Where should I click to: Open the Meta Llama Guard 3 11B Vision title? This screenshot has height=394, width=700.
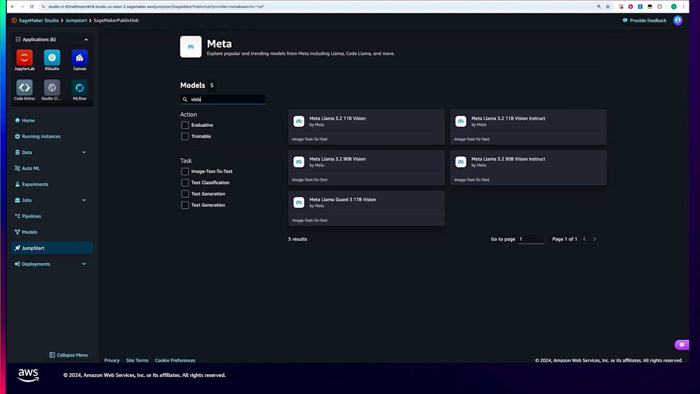click(342, 200)
